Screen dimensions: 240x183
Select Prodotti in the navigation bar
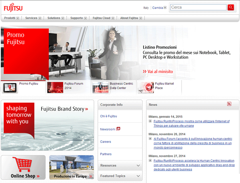(x=10, y=18)
